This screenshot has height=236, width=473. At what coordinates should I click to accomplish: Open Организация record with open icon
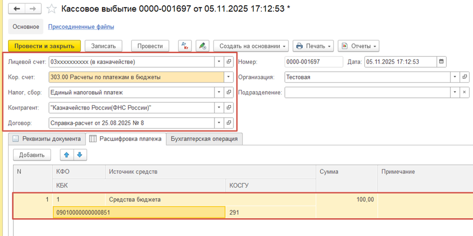pyautogui.click(x=464, y=77)
